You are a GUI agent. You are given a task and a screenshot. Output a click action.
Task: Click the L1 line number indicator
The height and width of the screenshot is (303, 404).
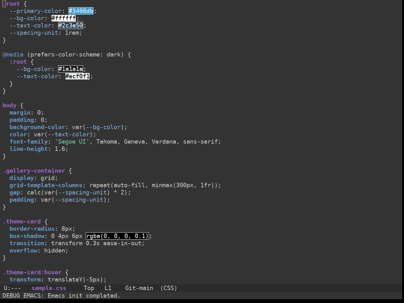108,288
